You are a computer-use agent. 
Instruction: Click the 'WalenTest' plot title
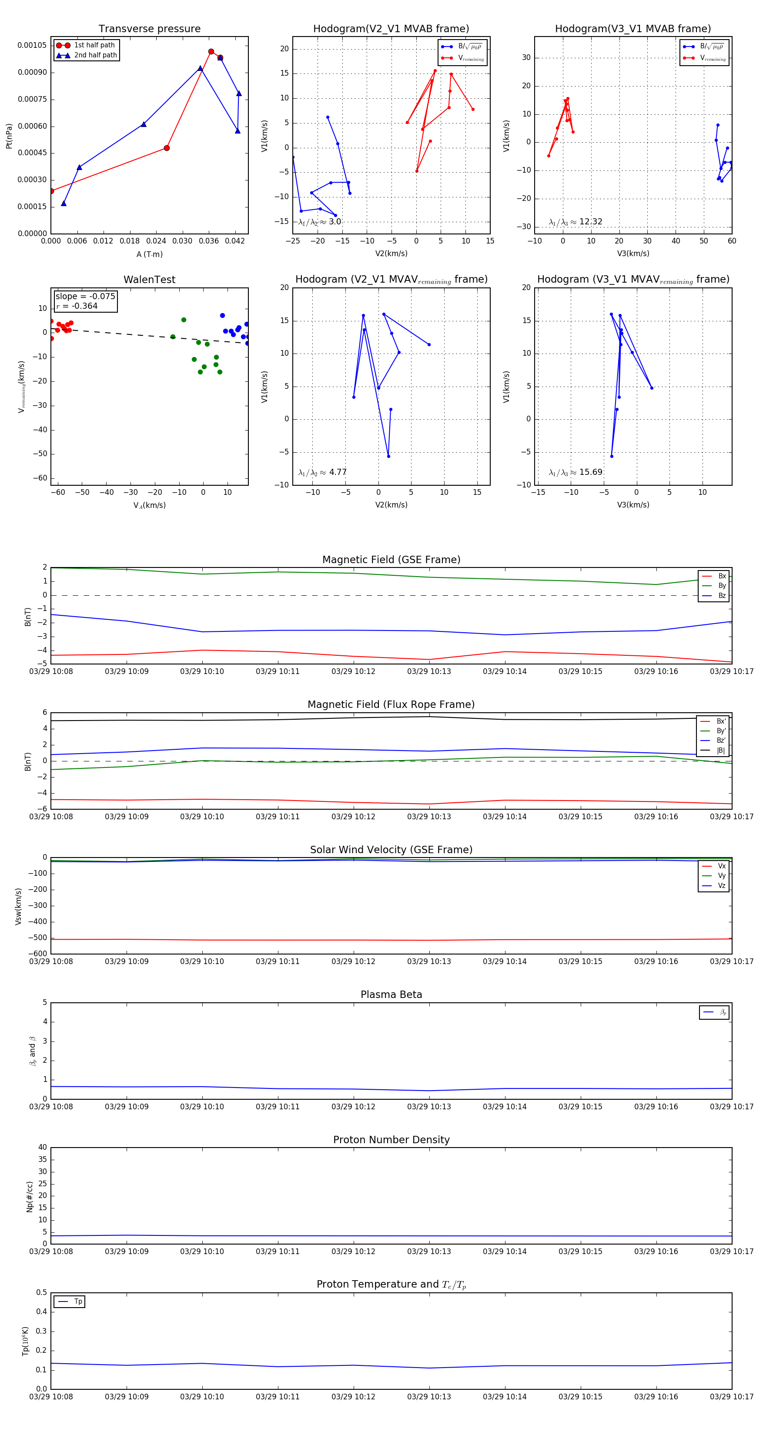149,280
